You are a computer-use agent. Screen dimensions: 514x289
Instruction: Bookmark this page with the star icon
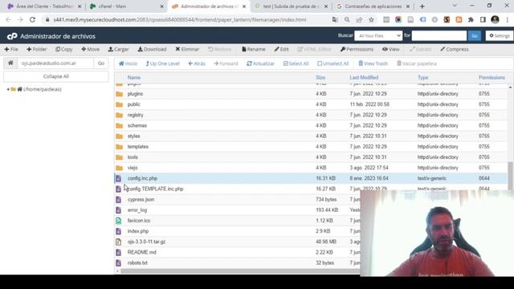coord(371,19)
